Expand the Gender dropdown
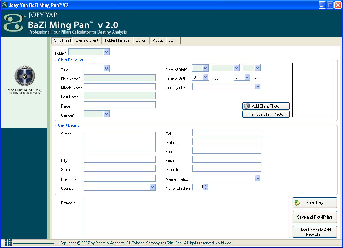 (x=106, y=114)
